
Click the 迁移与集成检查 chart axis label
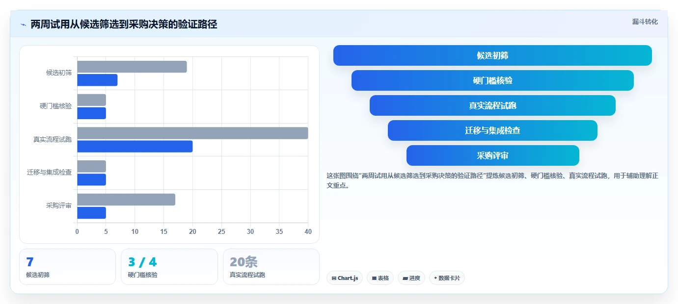click(49, 172)
